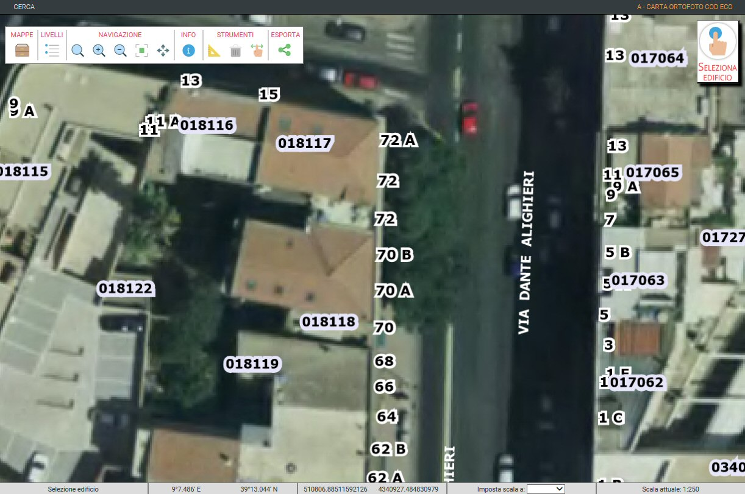Image resolution: width=745 pixels, height=494 pixels.
Task: Click the blue Info icon
Action: (x=188, y=51)
